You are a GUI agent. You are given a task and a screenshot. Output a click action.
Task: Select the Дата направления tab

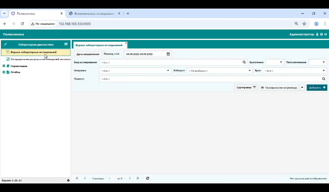[88, 54]
